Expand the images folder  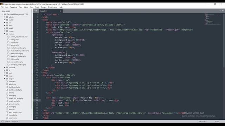(x=5, y=31)
